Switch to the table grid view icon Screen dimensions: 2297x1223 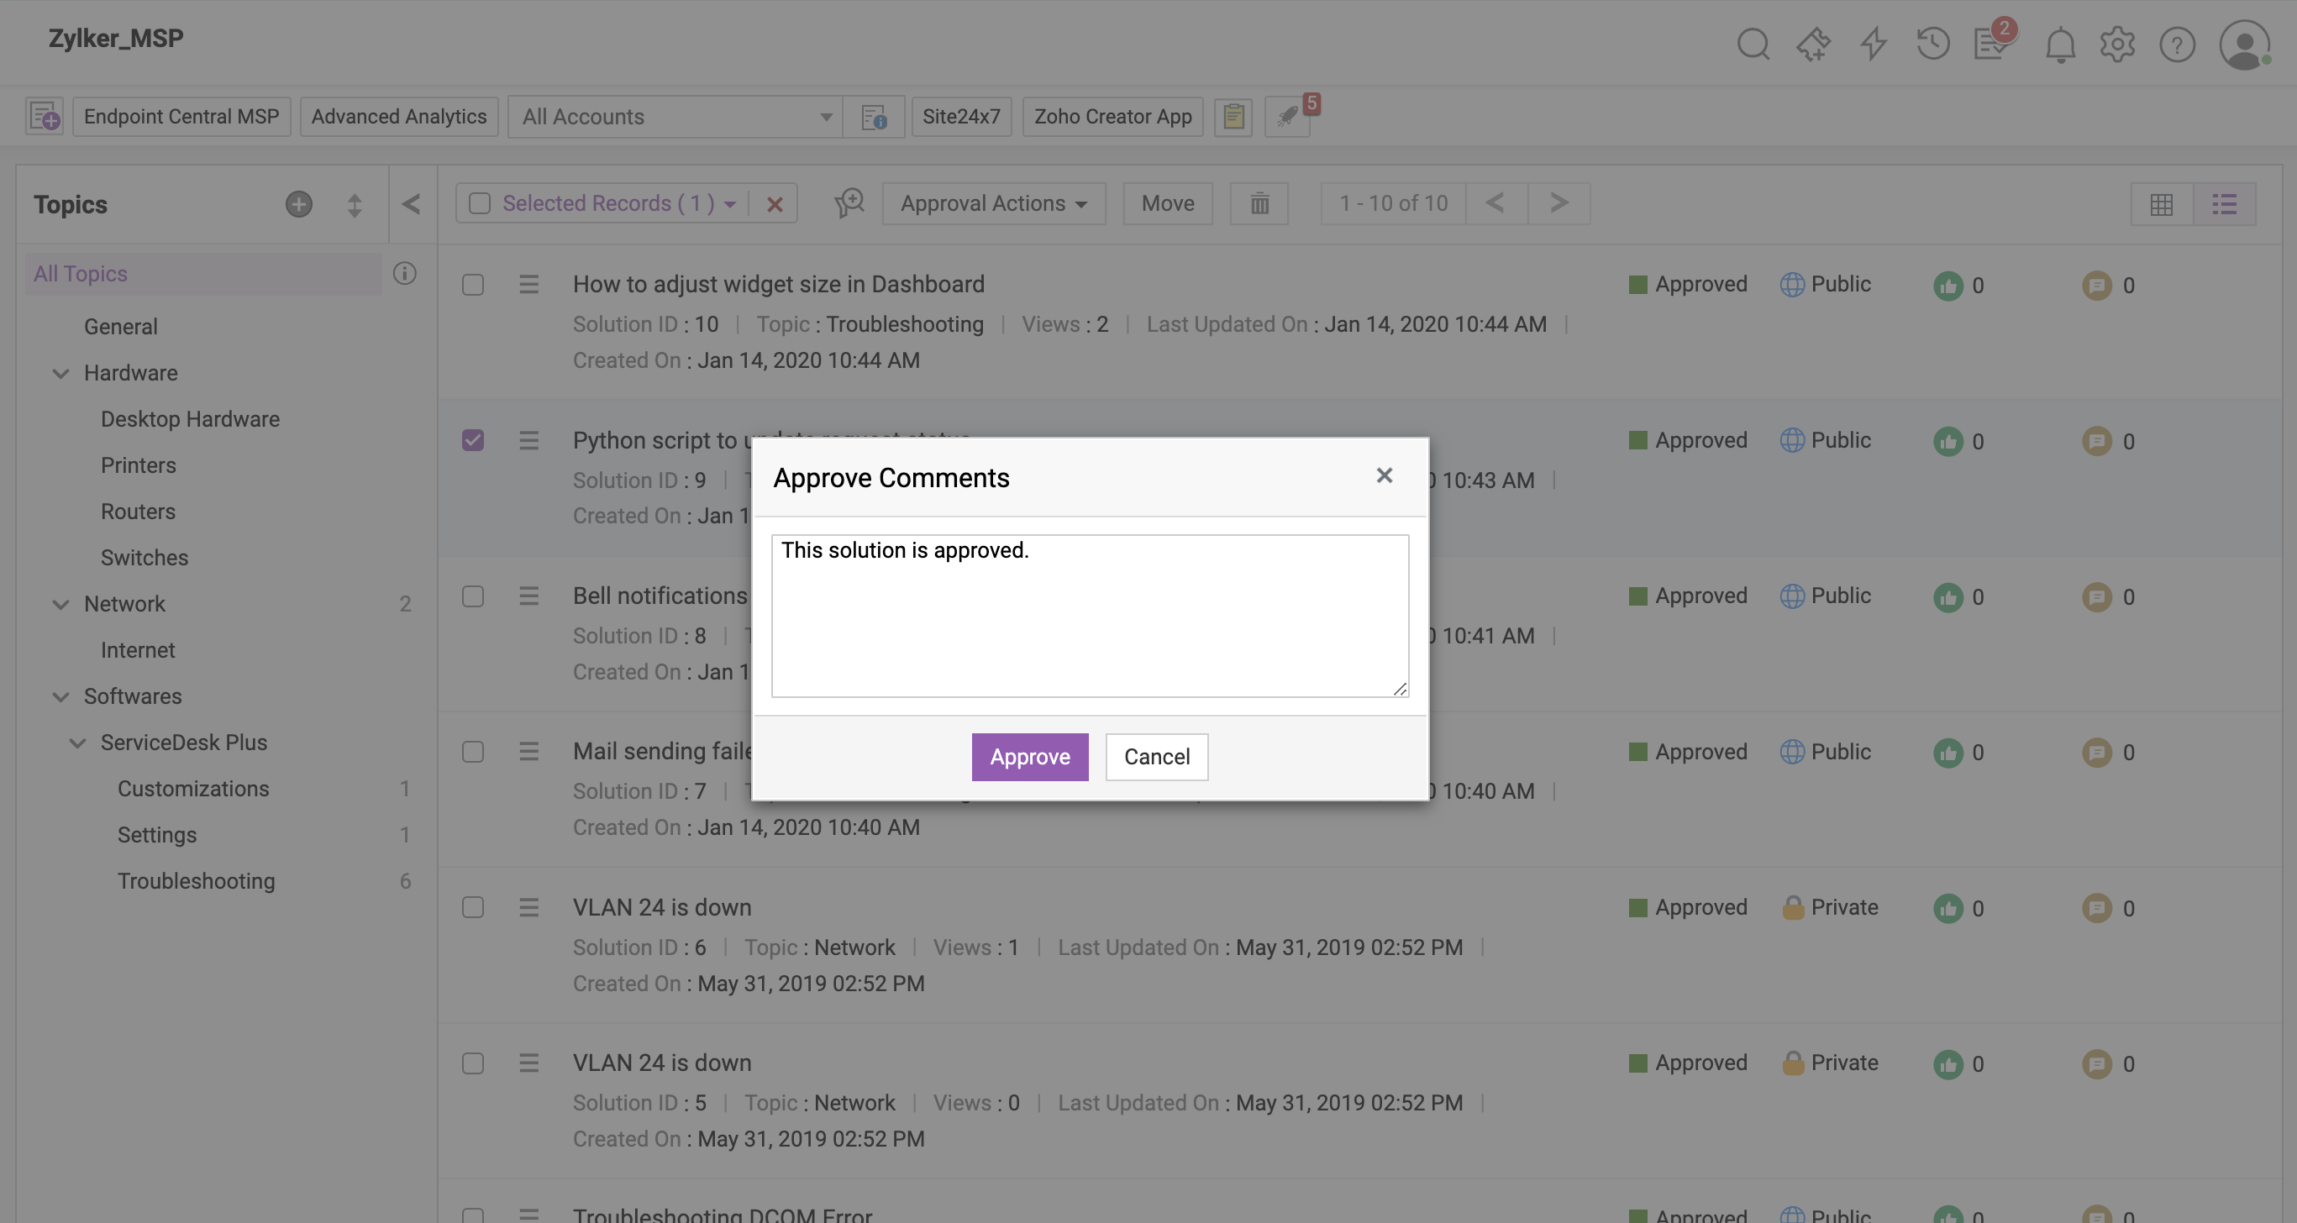2161,204
